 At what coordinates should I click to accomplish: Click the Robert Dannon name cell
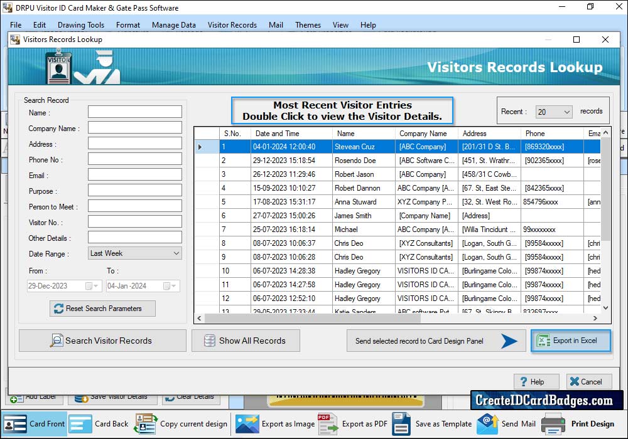(364, 188)
